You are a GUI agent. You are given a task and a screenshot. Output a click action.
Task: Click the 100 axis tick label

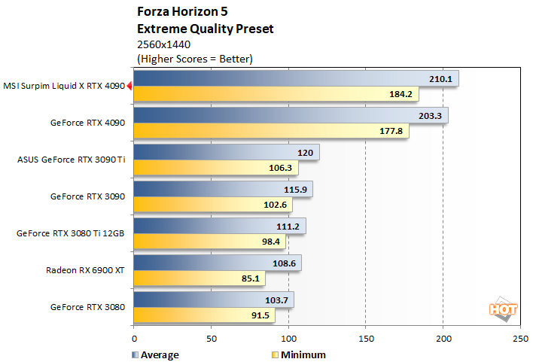pos(288,339)
